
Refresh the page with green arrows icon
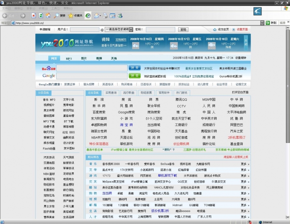(41, 16)
